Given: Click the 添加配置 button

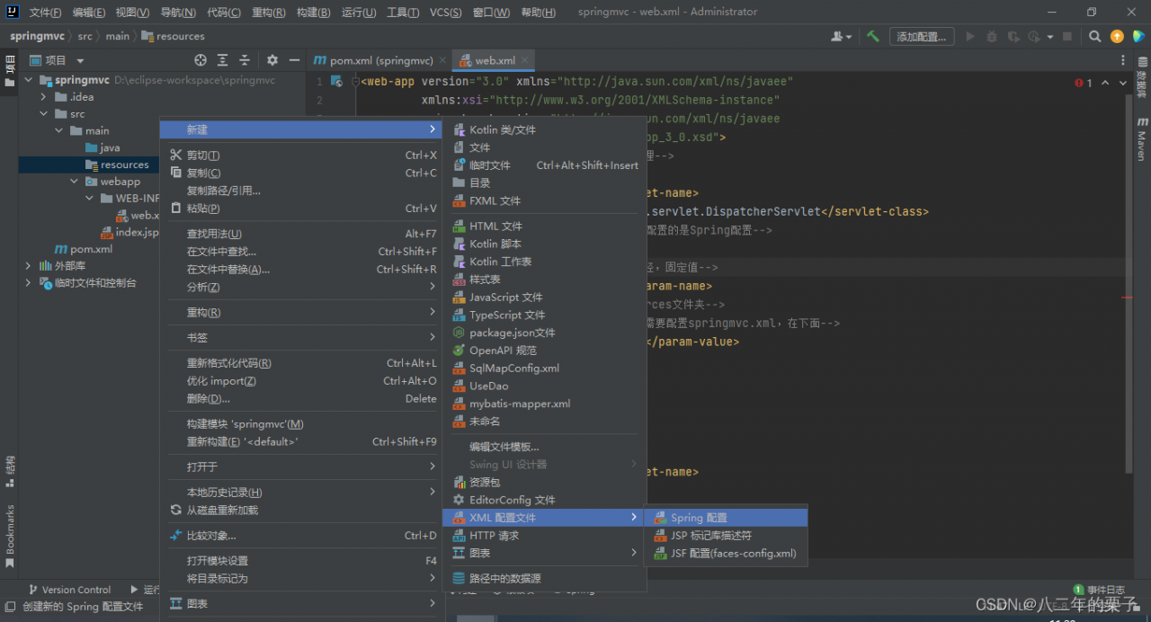Looking at the screenshot, I should [x=922, y=37].
